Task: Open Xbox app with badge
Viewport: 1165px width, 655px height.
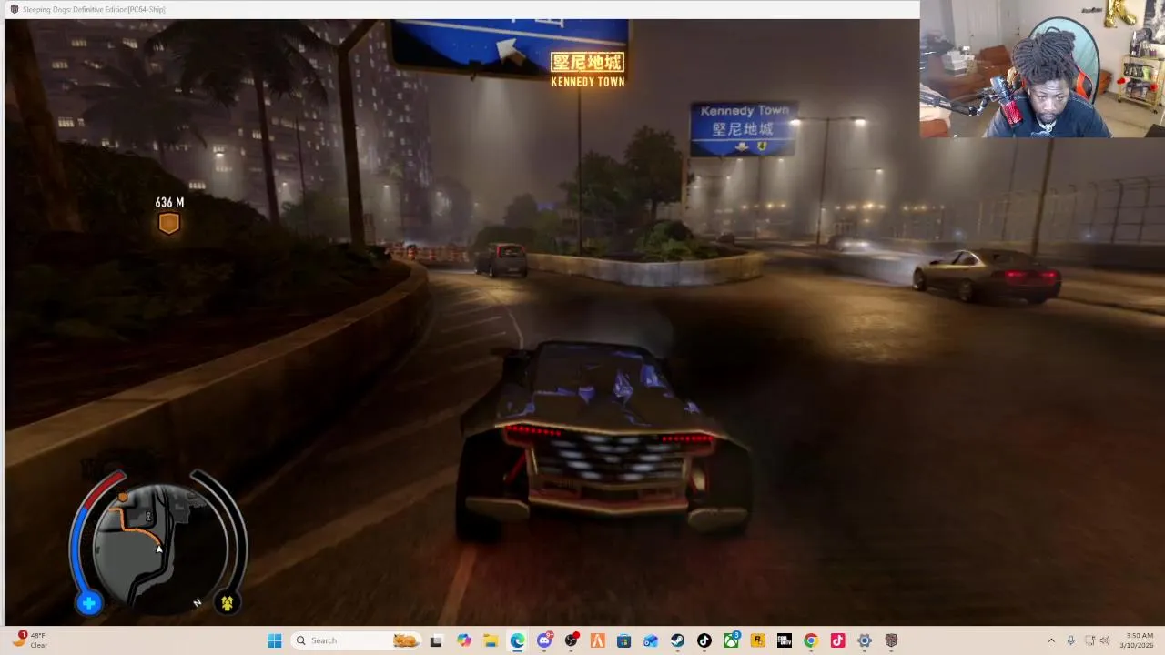Action: point(731,640)
